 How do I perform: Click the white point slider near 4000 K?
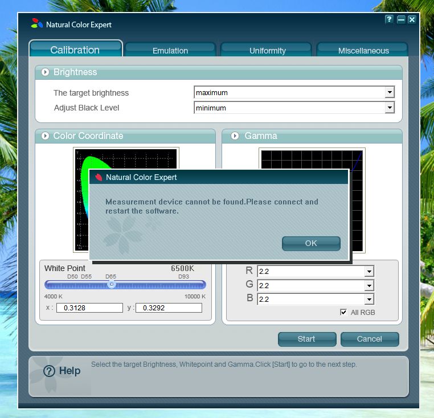(x=48, y=285)
